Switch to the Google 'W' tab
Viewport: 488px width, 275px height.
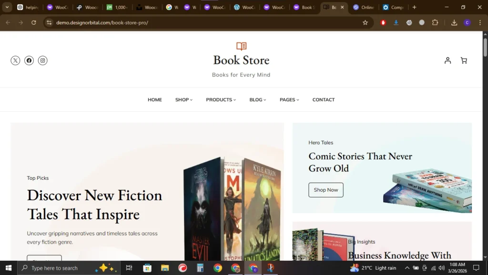tap(172, 7)
